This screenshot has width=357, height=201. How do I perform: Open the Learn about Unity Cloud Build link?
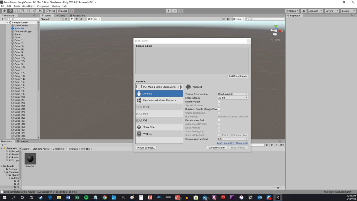232,143
